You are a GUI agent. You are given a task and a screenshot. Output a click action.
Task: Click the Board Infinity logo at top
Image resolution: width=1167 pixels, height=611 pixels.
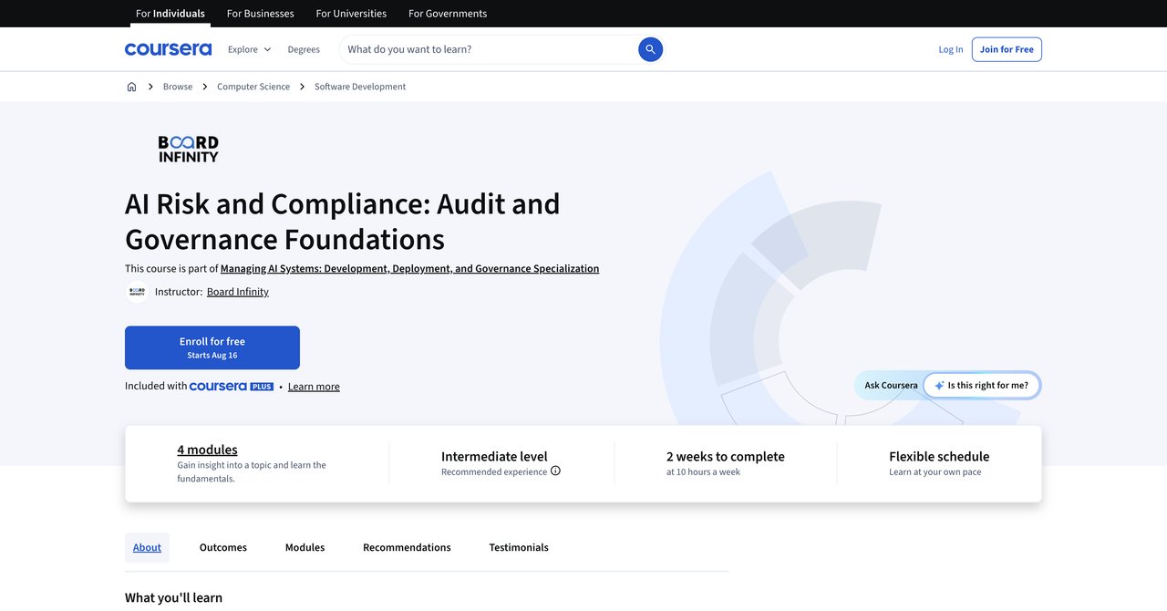(x=189, y=149)
